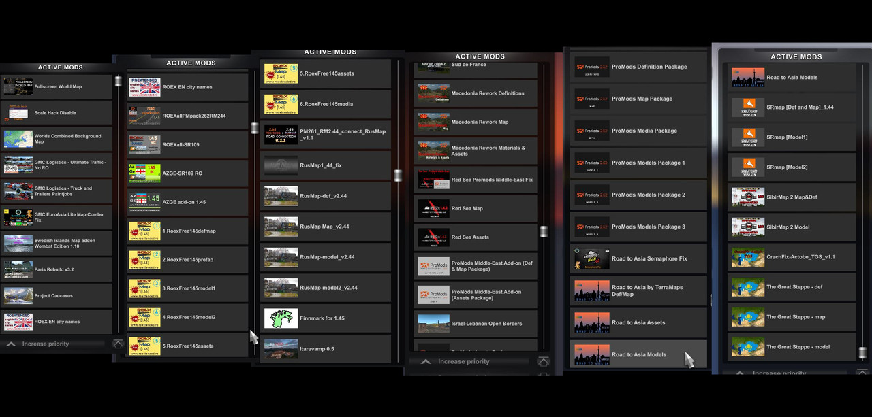Select the ROEXall-SR109 mod thumbnail

[144, 144]
